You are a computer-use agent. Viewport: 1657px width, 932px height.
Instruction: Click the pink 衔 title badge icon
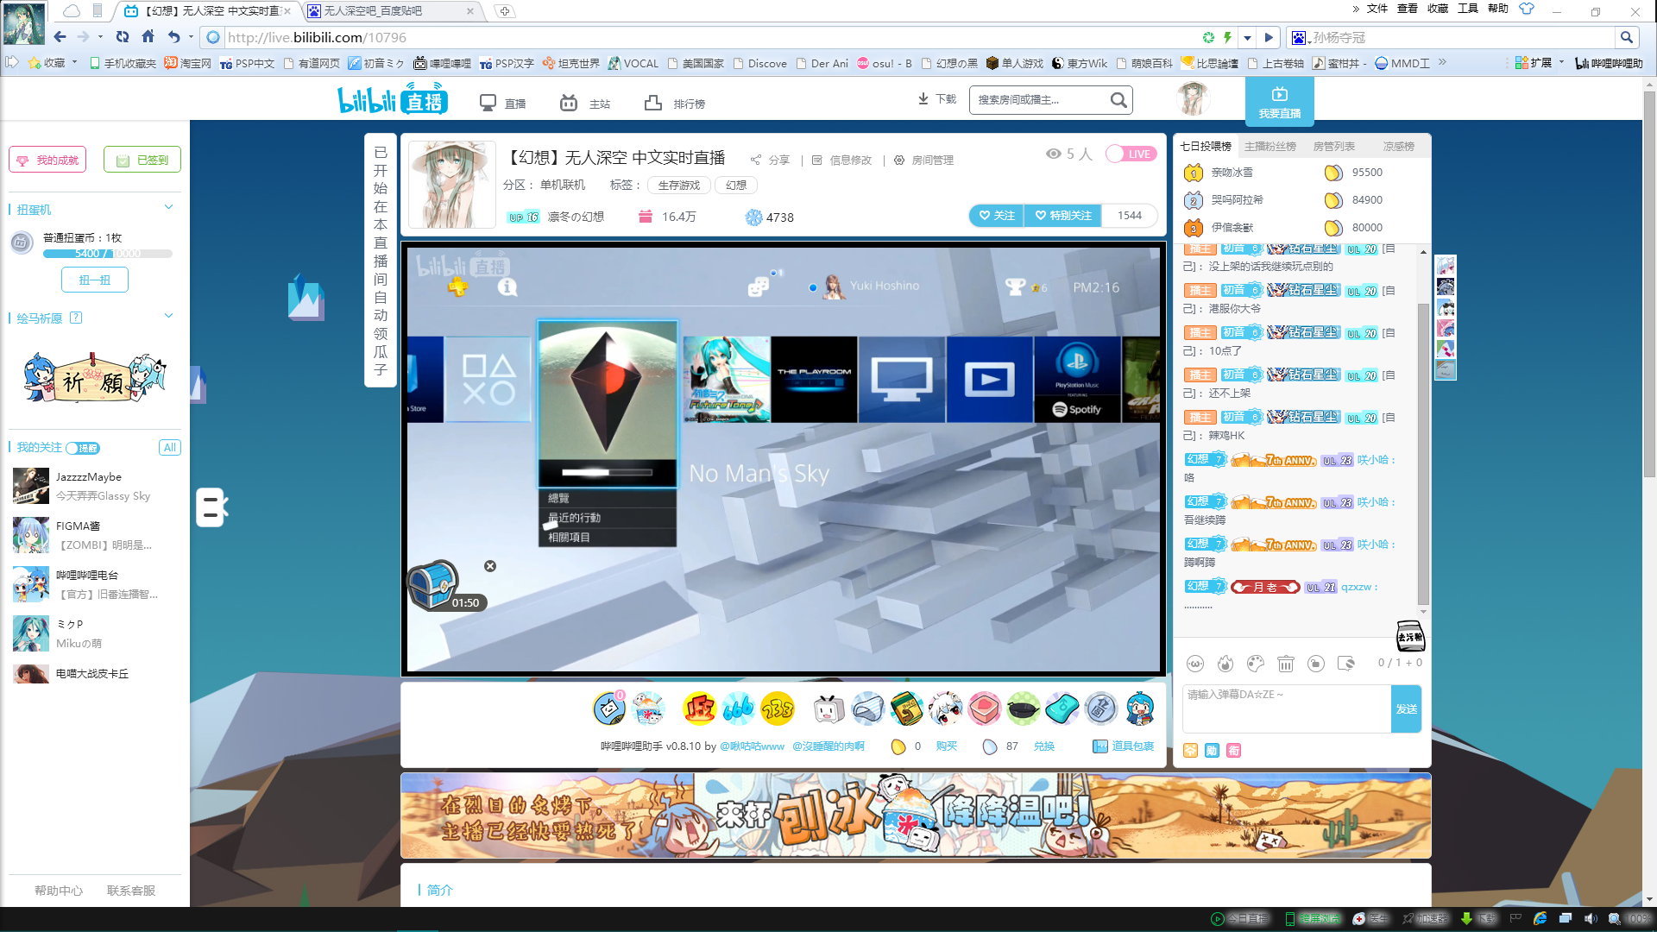[1234, 751]
